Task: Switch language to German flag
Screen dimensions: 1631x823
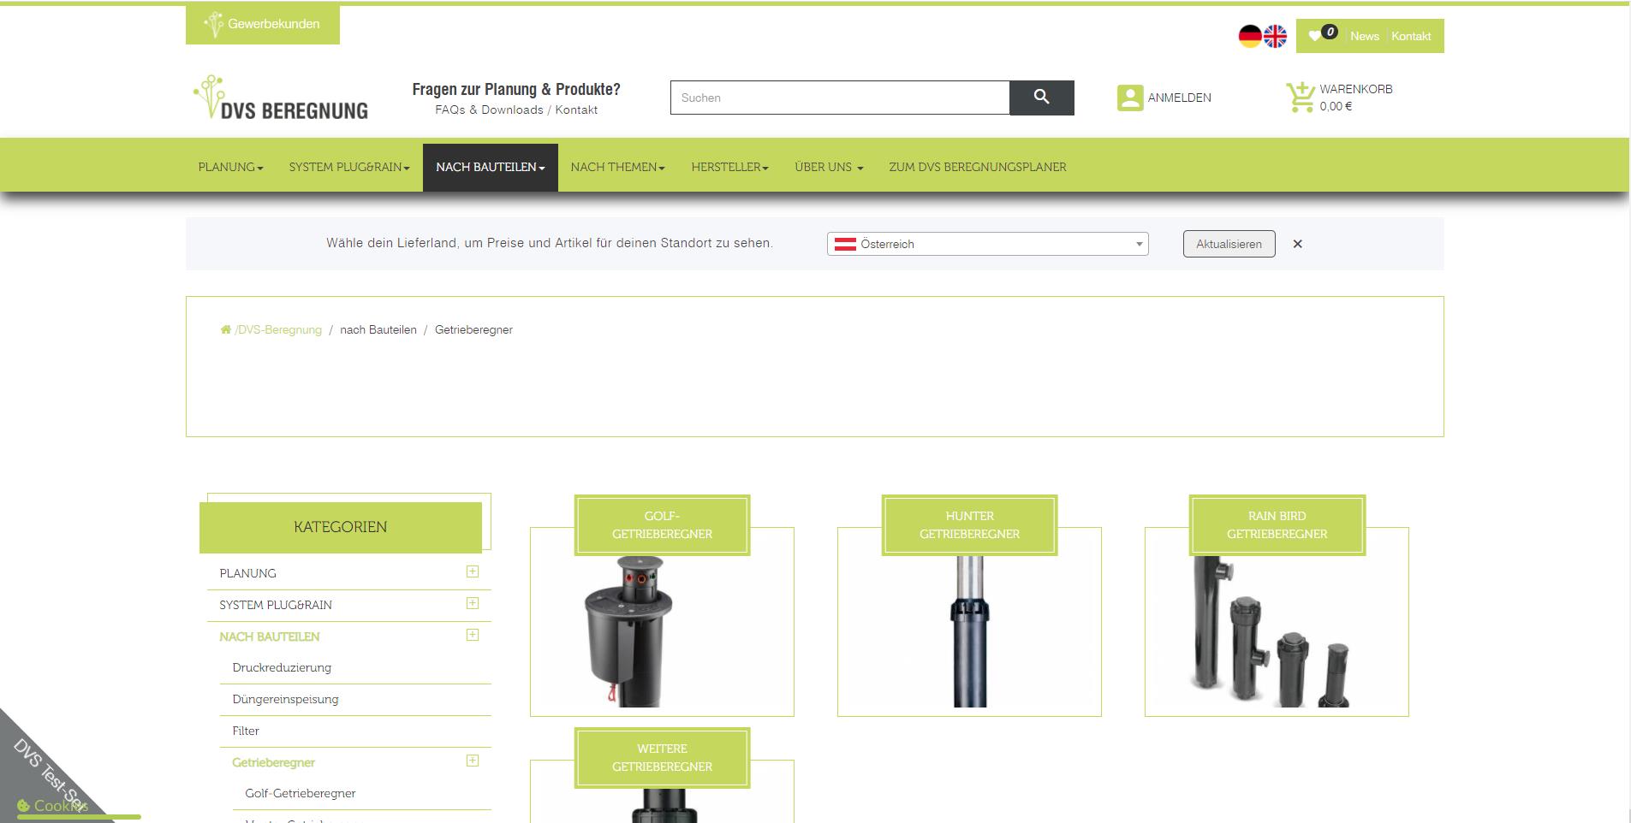Action: 1250,36
